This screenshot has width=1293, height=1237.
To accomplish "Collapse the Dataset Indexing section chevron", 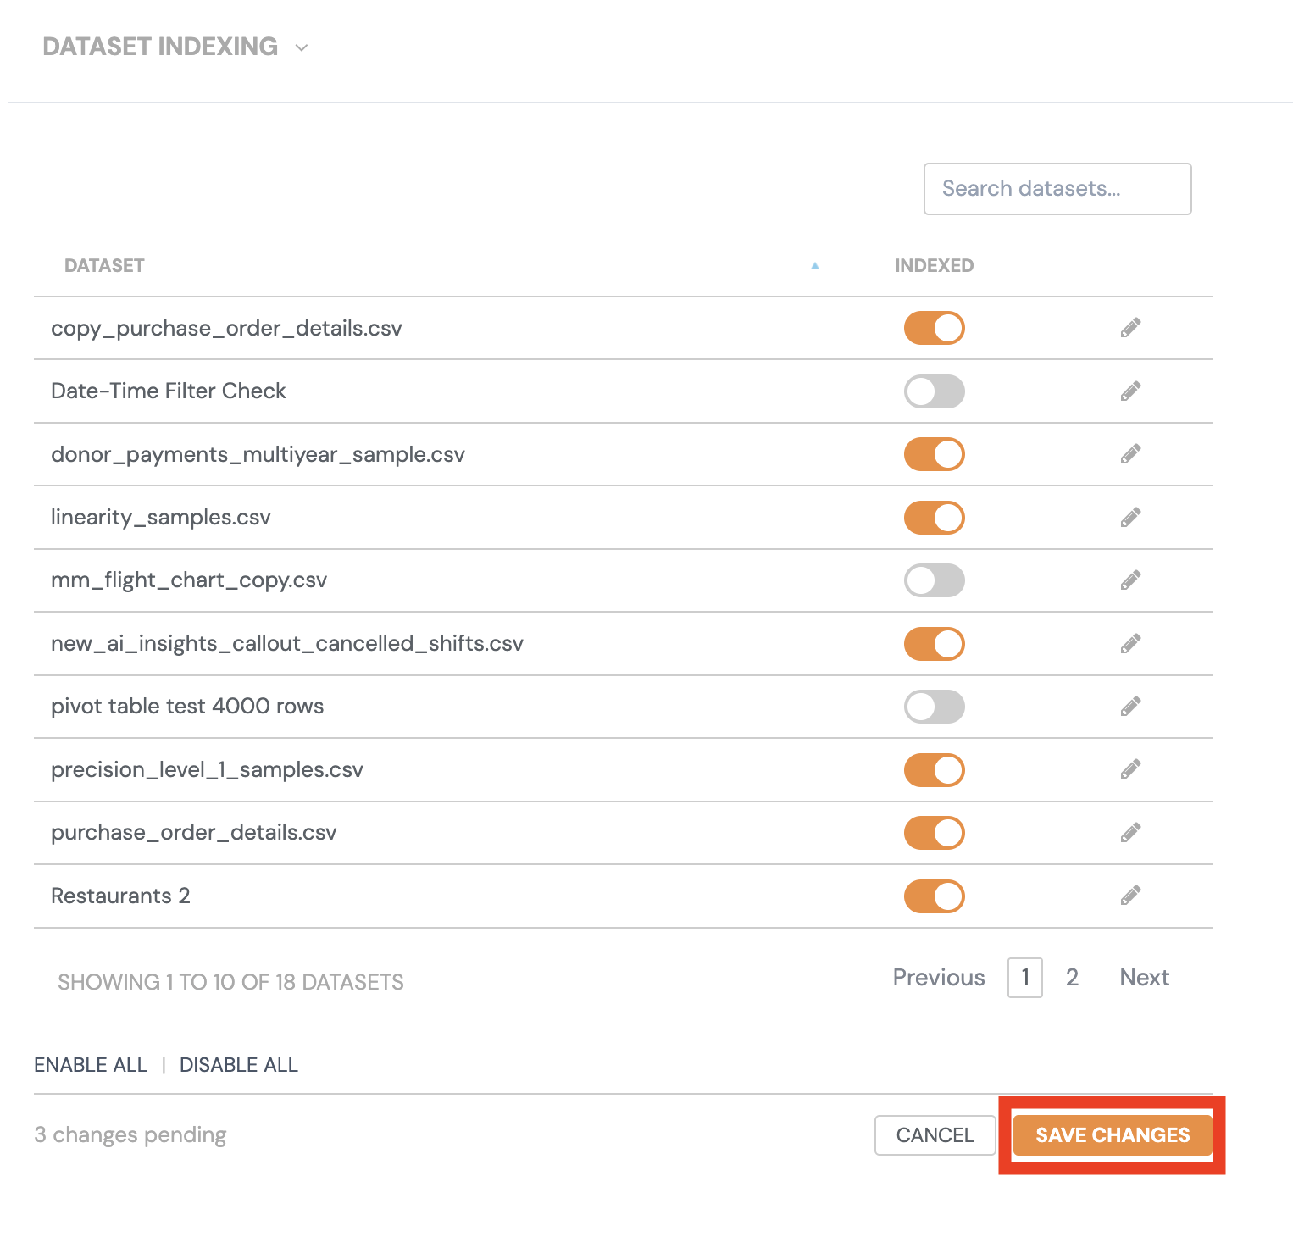I will click(x=302, y=47).
